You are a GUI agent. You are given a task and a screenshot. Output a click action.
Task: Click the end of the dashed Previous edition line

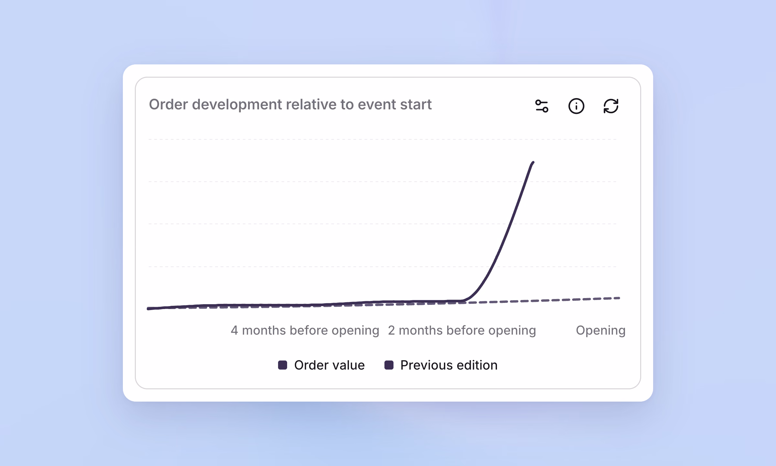click(x=618, y=298)
